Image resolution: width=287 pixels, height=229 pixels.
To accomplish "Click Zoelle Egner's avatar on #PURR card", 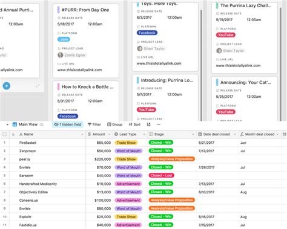I will [61, 55].
